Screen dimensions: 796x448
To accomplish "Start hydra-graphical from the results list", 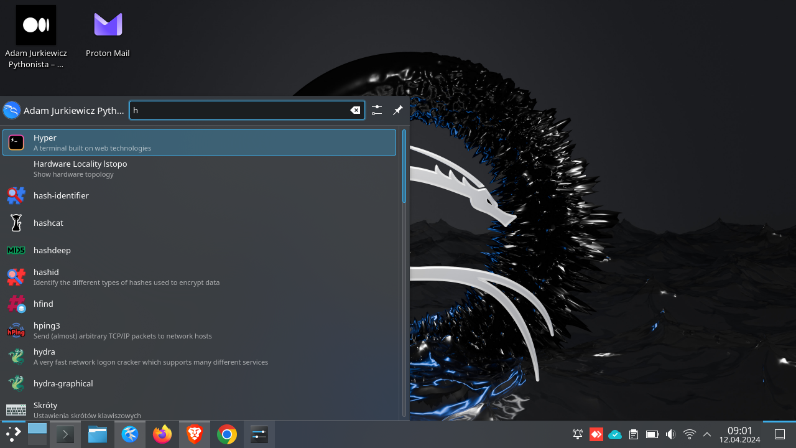I will coord(63,383).
